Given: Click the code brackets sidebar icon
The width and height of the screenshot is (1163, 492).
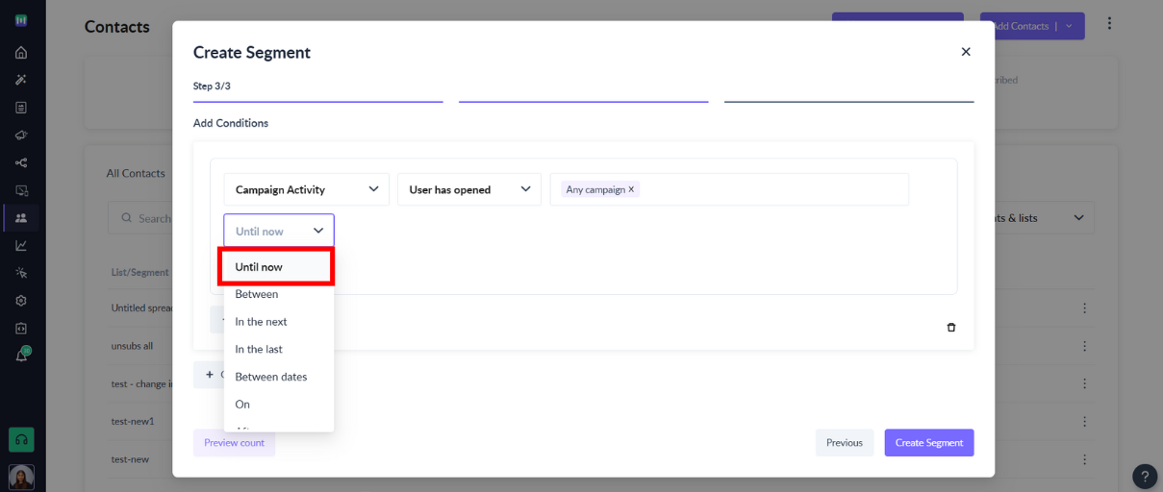Looking at the screenshot, I should pos(21,328).
